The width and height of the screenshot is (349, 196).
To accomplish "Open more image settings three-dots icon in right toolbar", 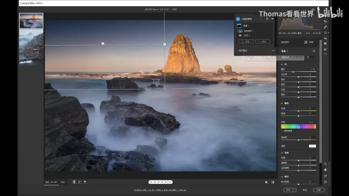I will point(325,54).
